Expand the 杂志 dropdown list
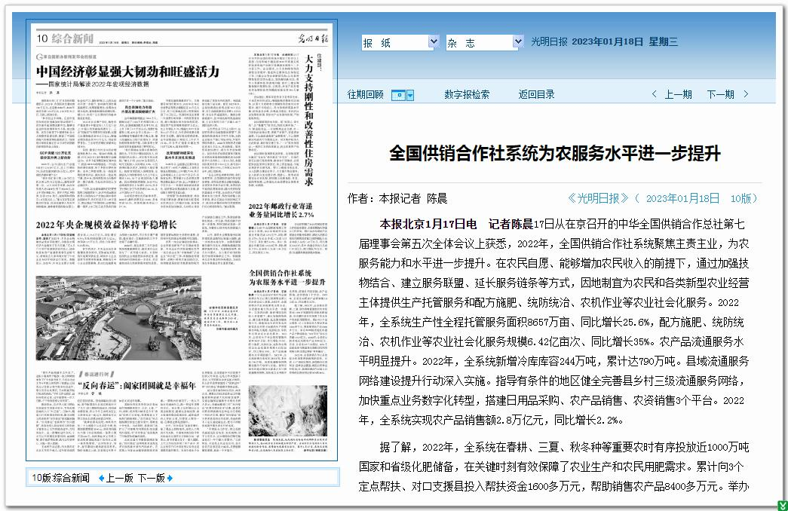This screenshot has width=788, height=511. point(518,42)
